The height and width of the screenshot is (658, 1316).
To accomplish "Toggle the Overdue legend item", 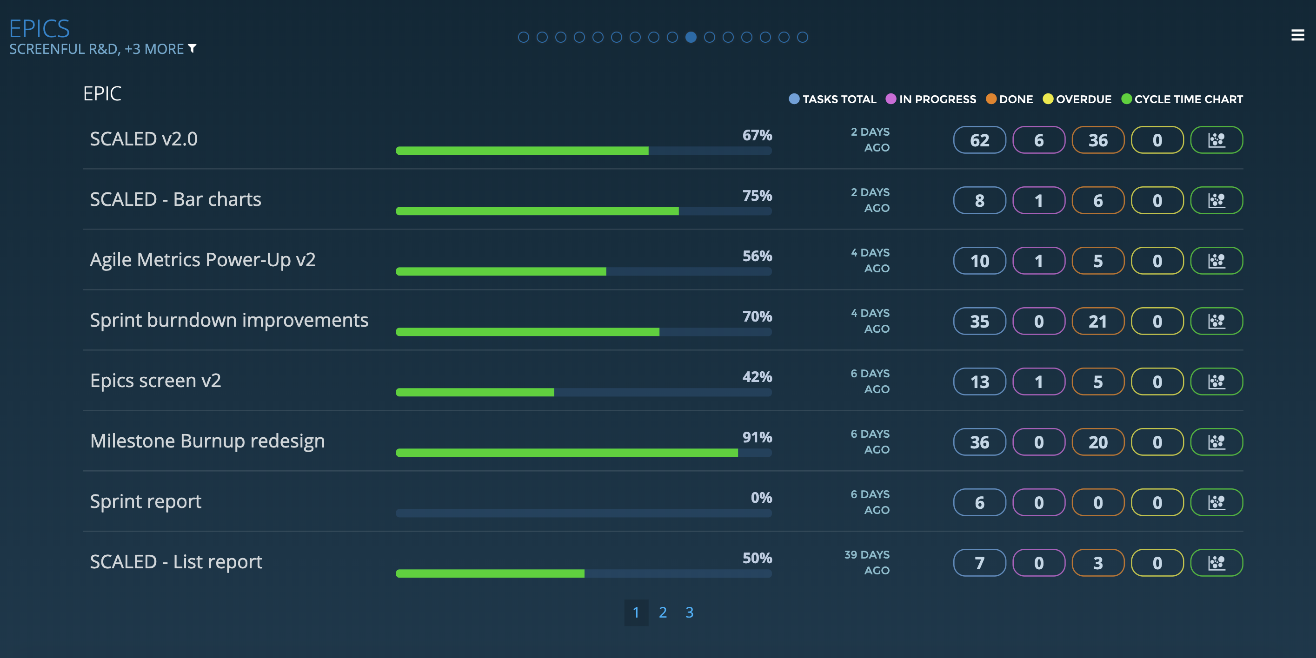I will [1077, 99].
